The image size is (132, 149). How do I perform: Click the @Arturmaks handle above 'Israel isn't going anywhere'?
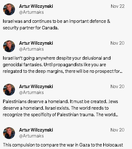point(31,49)
